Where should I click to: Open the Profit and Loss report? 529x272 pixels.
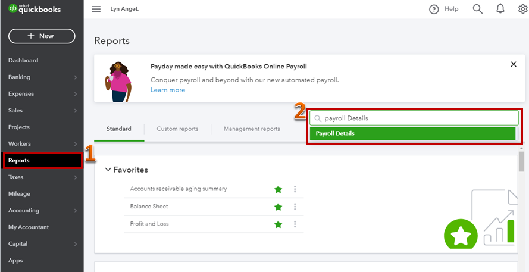click(x=149, y=224)
